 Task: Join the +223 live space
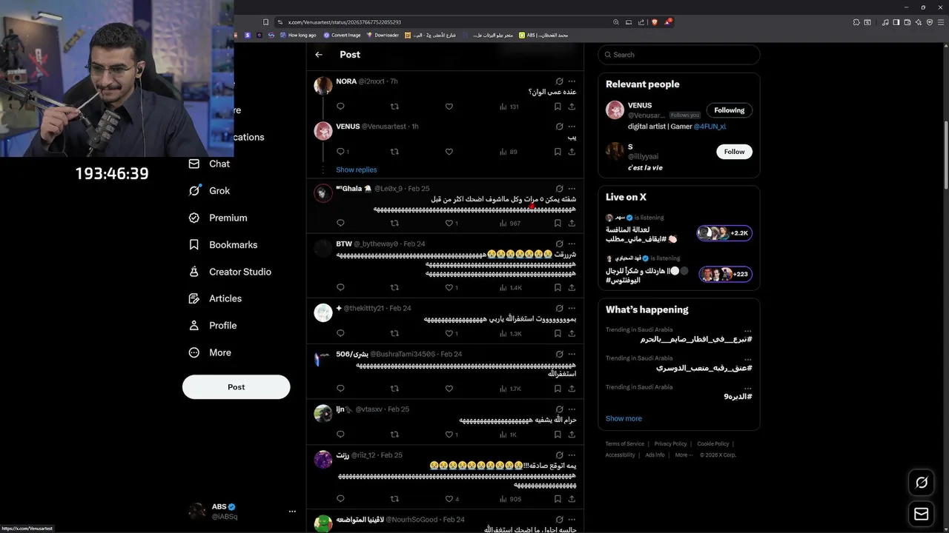click(x=725, y=274)
